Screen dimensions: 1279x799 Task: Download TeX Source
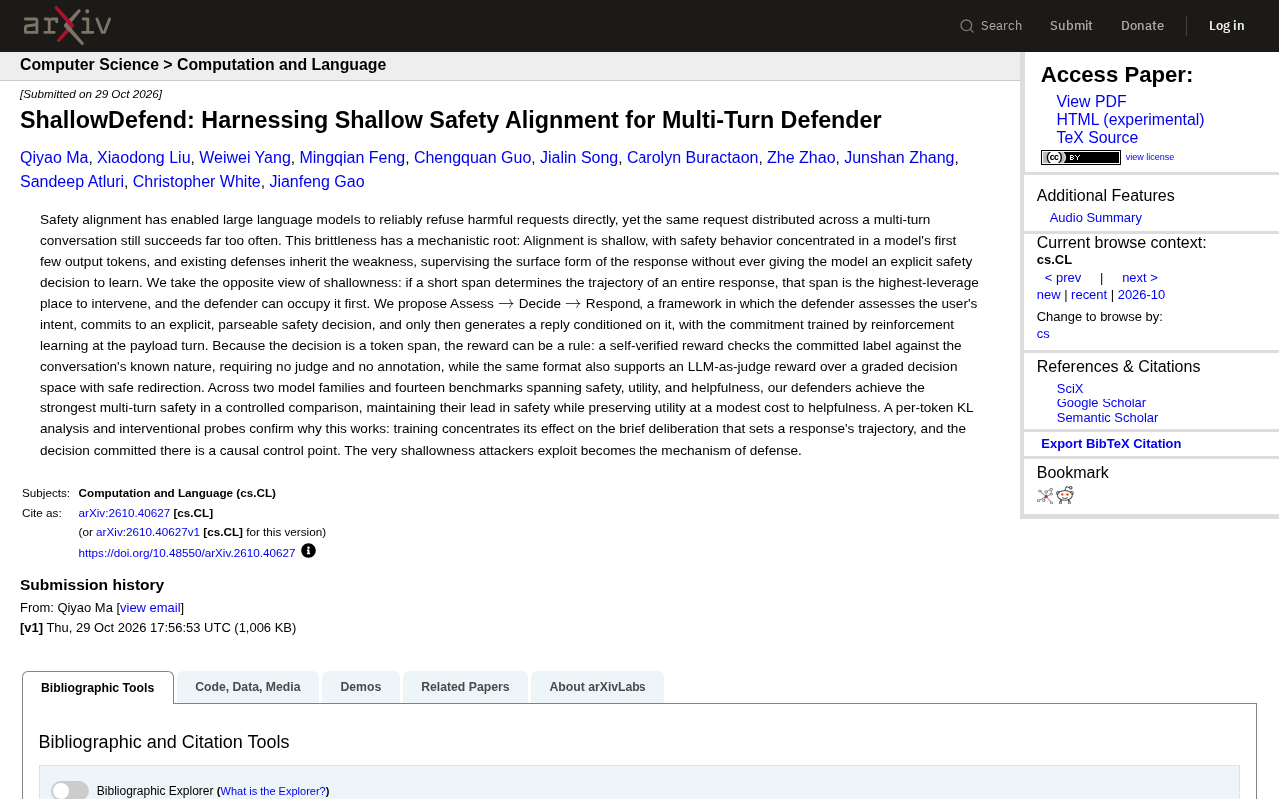1097,138
